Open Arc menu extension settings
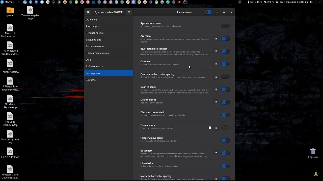Viewport: 323px width, 181px height. (x=216, y=39)
